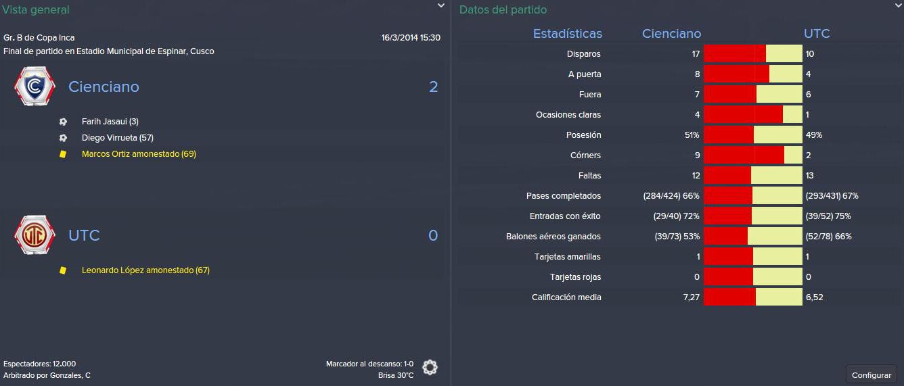Click the UTC club crest icon
904x386 pixels.
point(35,235)
